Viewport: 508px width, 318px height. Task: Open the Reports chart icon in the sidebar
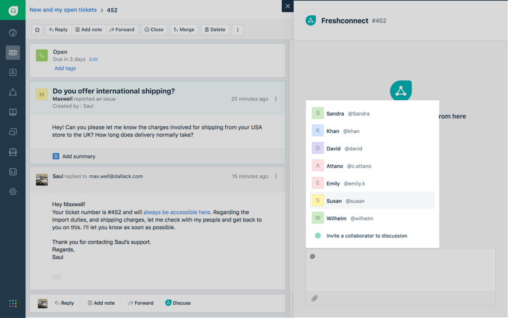click(x=13, y=172)
